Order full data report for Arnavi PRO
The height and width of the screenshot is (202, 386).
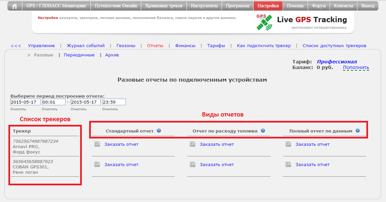tap(312, 144)
